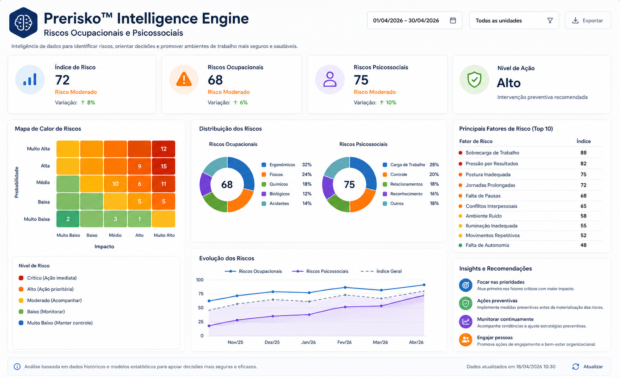Image resolution: width=620 pixels, height=378 pixels.
Task: Click the Prerisko brain logo icon
Action: pyautogui.click(x=23, y=23)
